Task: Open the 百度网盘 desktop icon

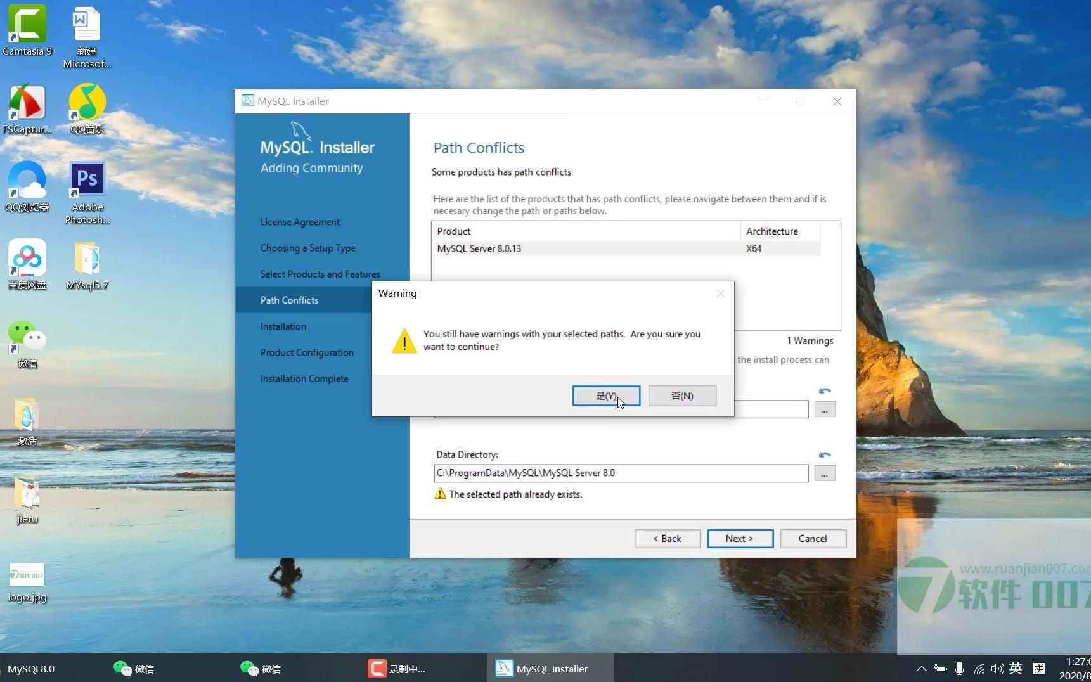Action: (x=27, y=265)
